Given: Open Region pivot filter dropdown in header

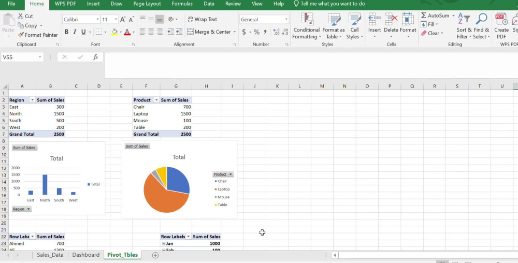Looking at the screenshot, I should pos(32,100).
